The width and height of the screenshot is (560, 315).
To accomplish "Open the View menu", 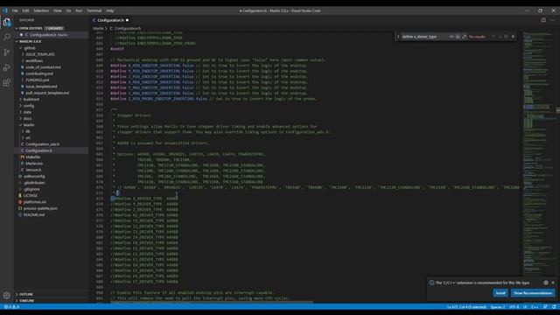I will coord(57,10).
